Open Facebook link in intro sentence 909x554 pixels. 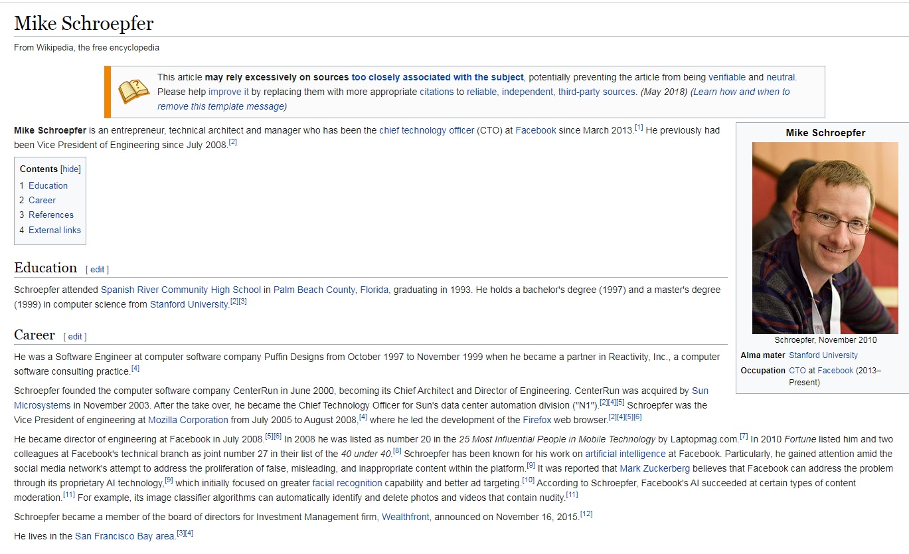click(x=536, y=130)
